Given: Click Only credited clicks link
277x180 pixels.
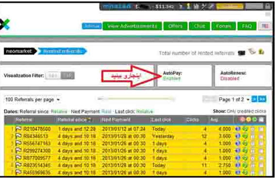Looking at the screenshot, I should (246, 111).
